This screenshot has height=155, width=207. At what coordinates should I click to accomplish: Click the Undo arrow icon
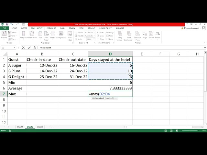[x=12, y=25]
